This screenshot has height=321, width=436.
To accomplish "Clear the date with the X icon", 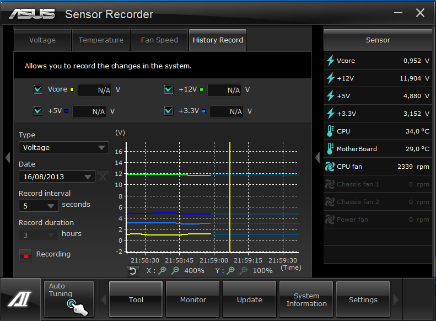I will 103,176.
